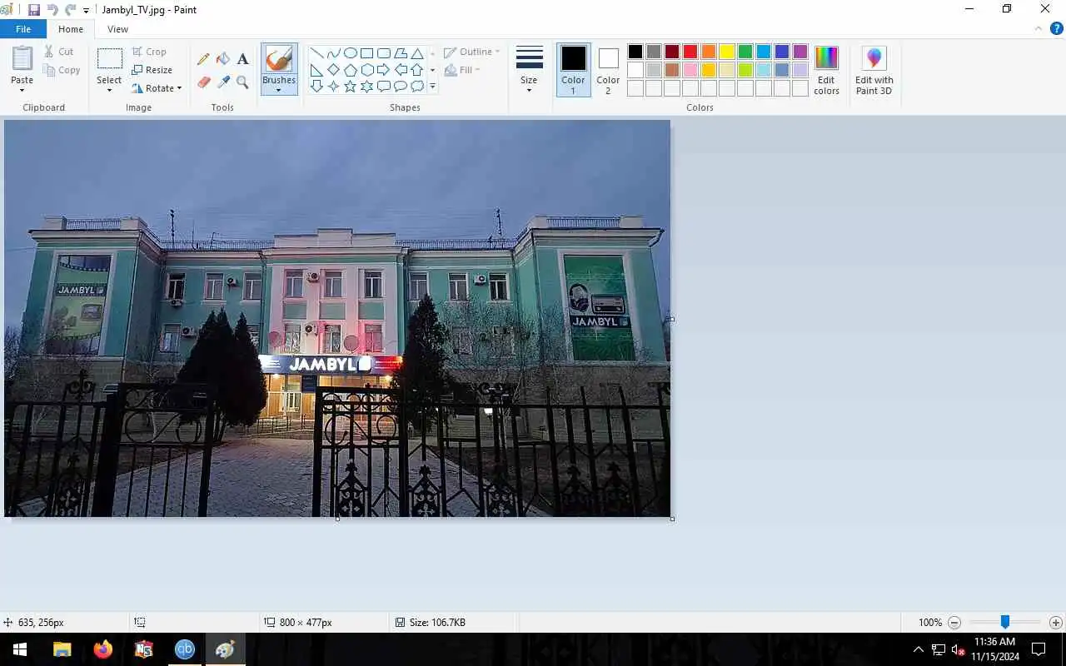Open the Edit colors dialog
Viewport: 1066px width, 666px height.
tap(826, 71)
